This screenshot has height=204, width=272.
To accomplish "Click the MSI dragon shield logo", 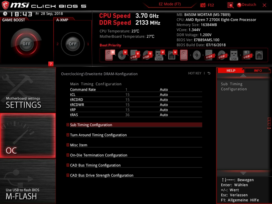I will (x=5, y=5).
